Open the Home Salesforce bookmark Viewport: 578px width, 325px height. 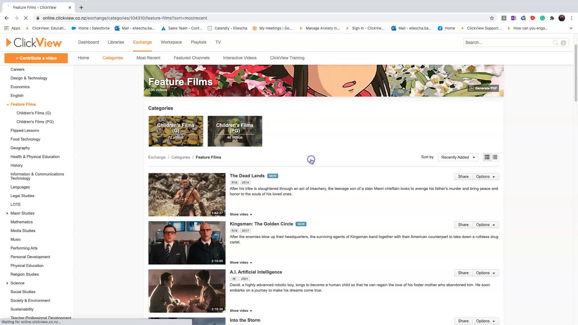[x=91, y=28]
